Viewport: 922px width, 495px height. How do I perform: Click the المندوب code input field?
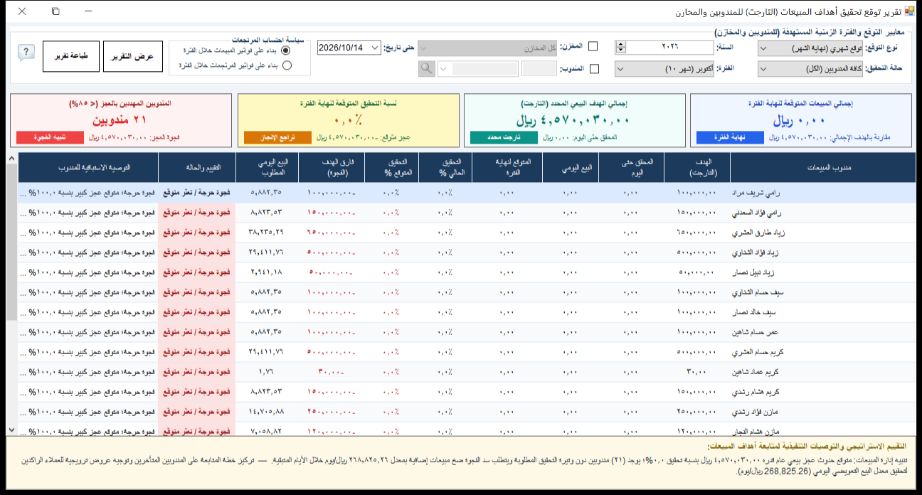(x=539, y=68)
